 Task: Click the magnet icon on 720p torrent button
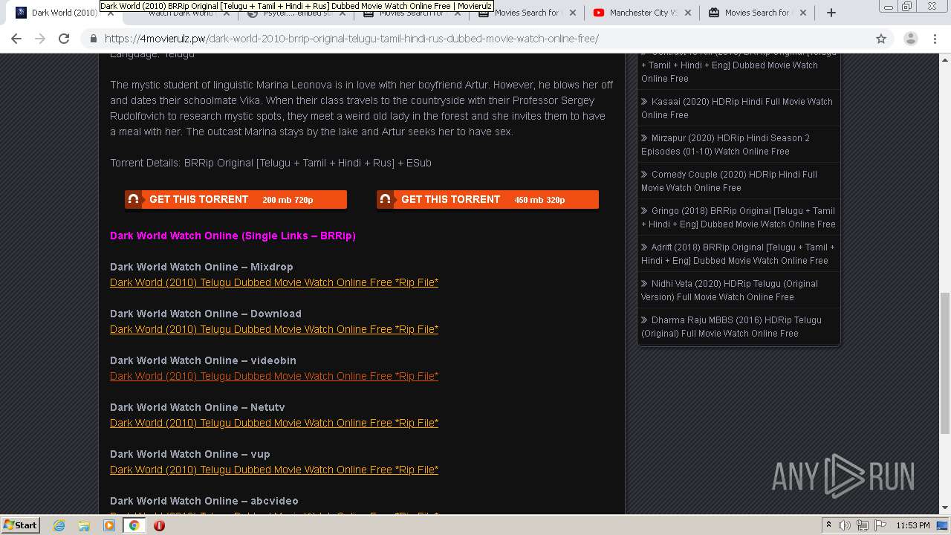[x=133, y=199]
